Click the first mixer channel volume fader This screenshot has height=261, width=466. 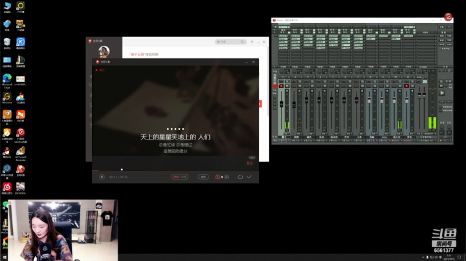(x=282, y=104)
